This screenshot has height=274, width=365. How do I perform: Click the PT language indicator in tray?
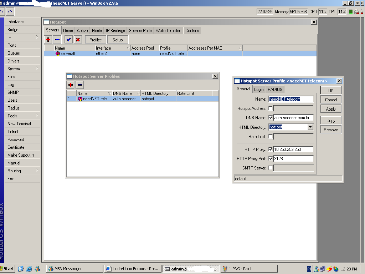(309, 269)
